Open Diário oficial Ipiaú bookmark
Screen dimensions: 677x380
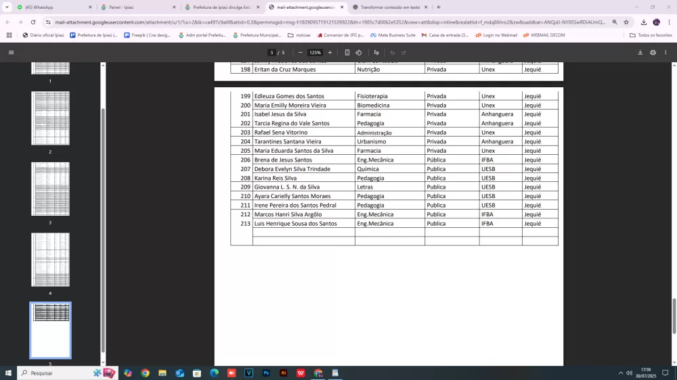(x=43, y=34)
